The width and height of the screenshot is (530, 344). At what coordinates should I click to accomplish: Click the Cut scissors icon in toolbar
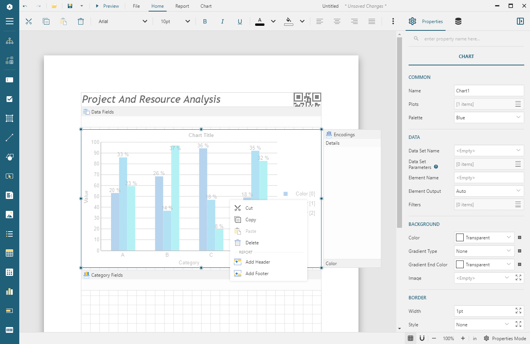(29, 22)
